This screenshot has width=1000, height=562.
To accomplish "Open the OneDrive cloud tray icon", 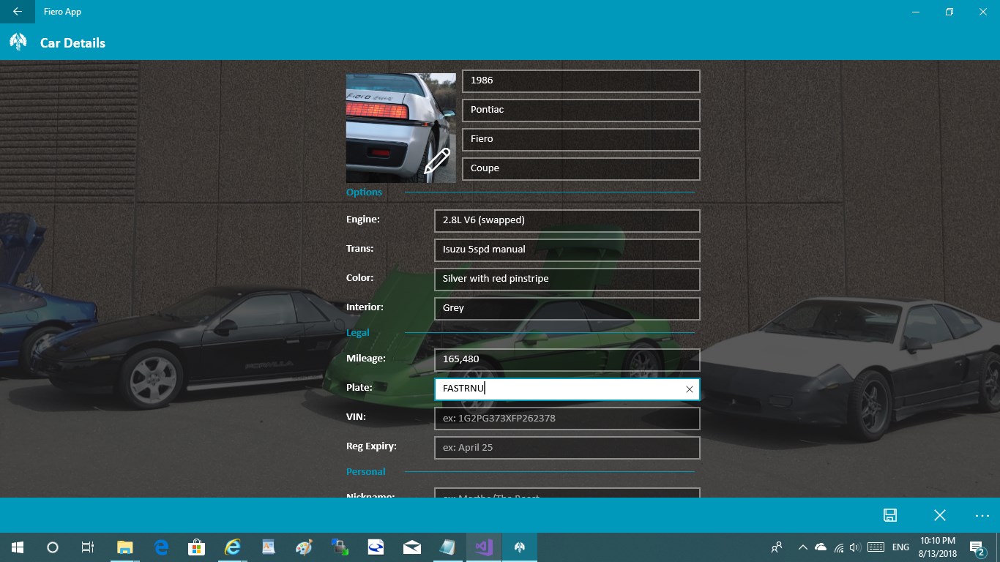I will [x=821, y=547].
